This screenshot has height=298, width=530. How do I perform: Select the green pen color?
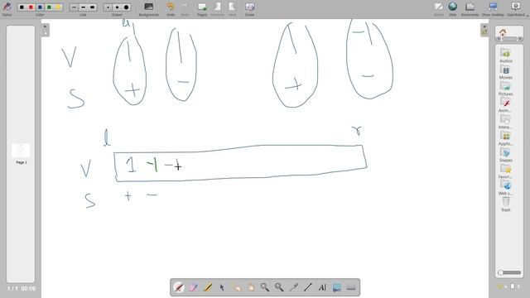point(49,7)
